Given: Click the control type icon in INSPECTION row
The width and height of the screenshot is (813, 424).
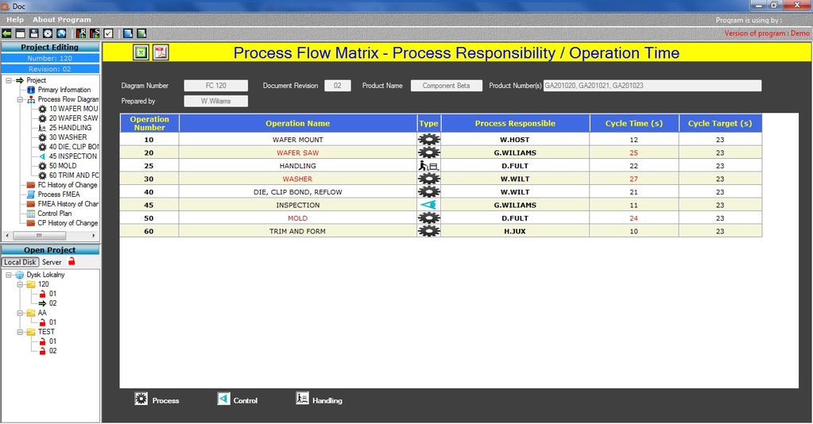Looking at the screenshot, I should 429,205.
